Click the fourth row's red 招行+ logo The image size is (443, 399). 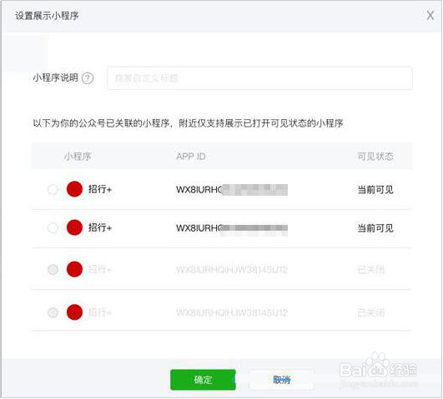pyautogui.click(x=74, y=312)
